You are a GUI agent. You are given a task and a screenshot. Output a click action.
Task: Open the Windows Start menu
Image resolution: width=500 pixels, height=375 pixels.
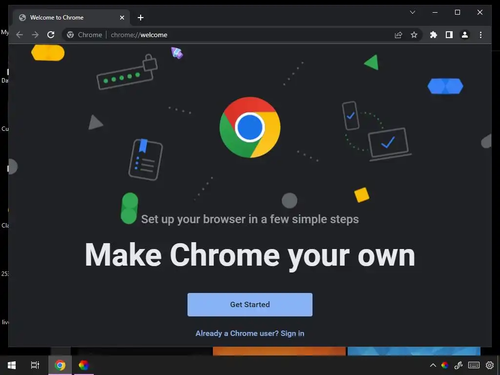click(12, 365)
